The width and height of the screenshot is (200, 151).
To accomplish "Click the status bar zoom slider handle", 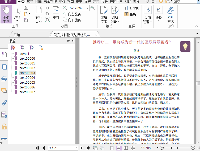I will 172,148.
